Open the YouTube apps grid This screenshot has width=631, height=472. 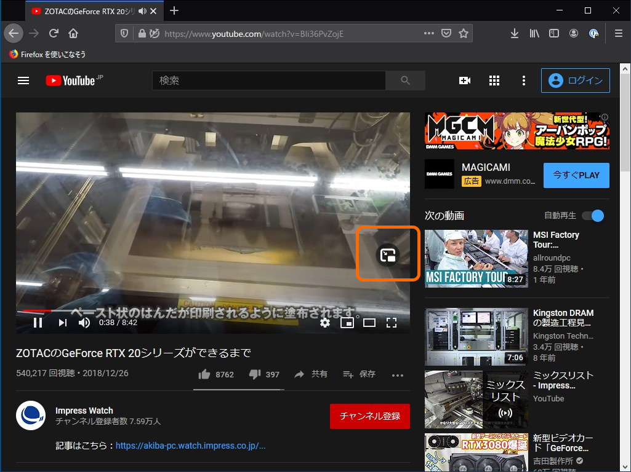click(494, 81)
